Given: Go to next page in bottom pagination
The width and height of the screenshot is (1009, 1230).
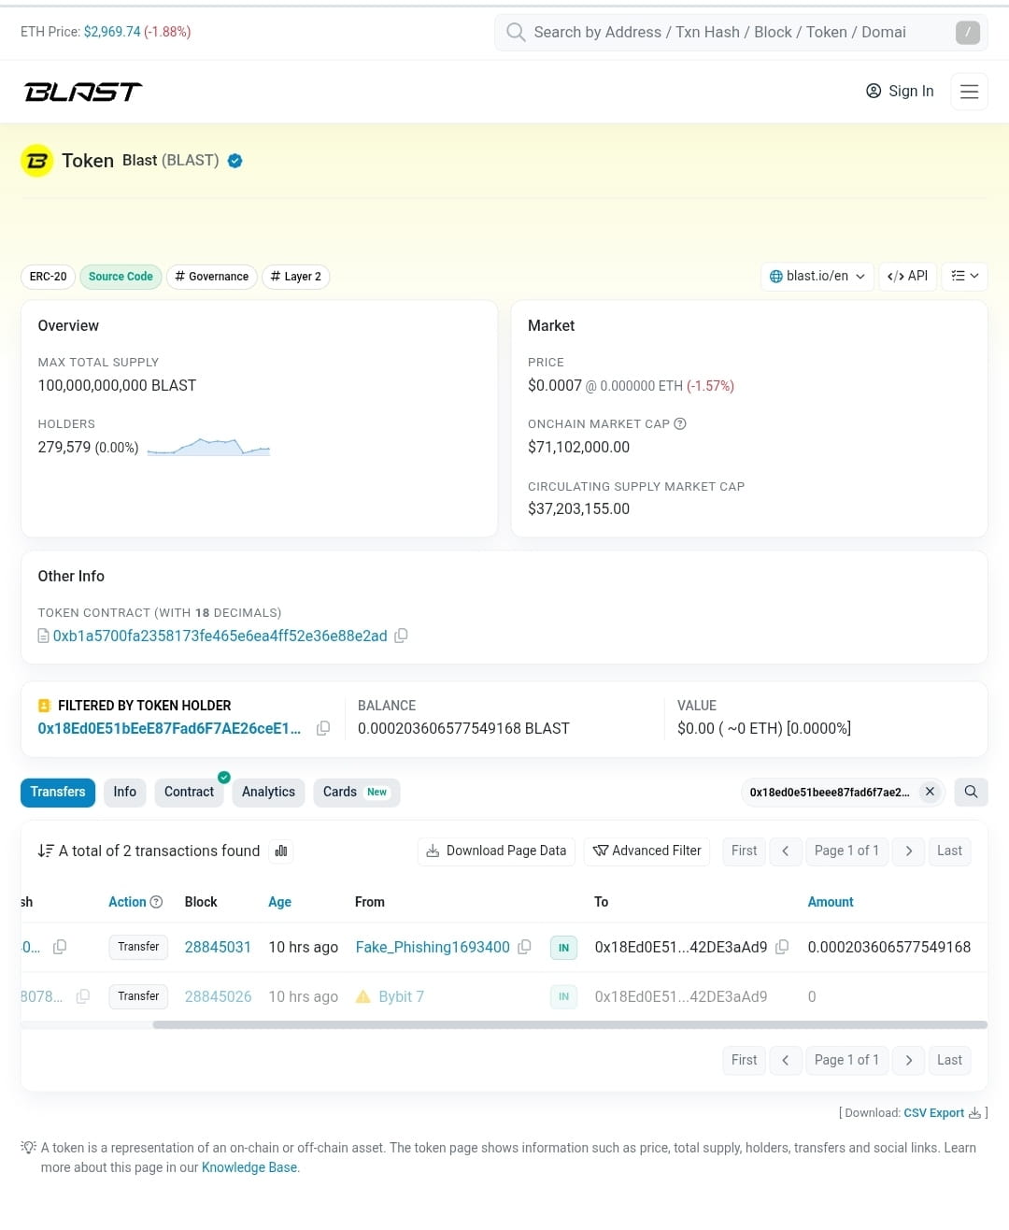Looking at the screenshot, I should pos(908,1060).
